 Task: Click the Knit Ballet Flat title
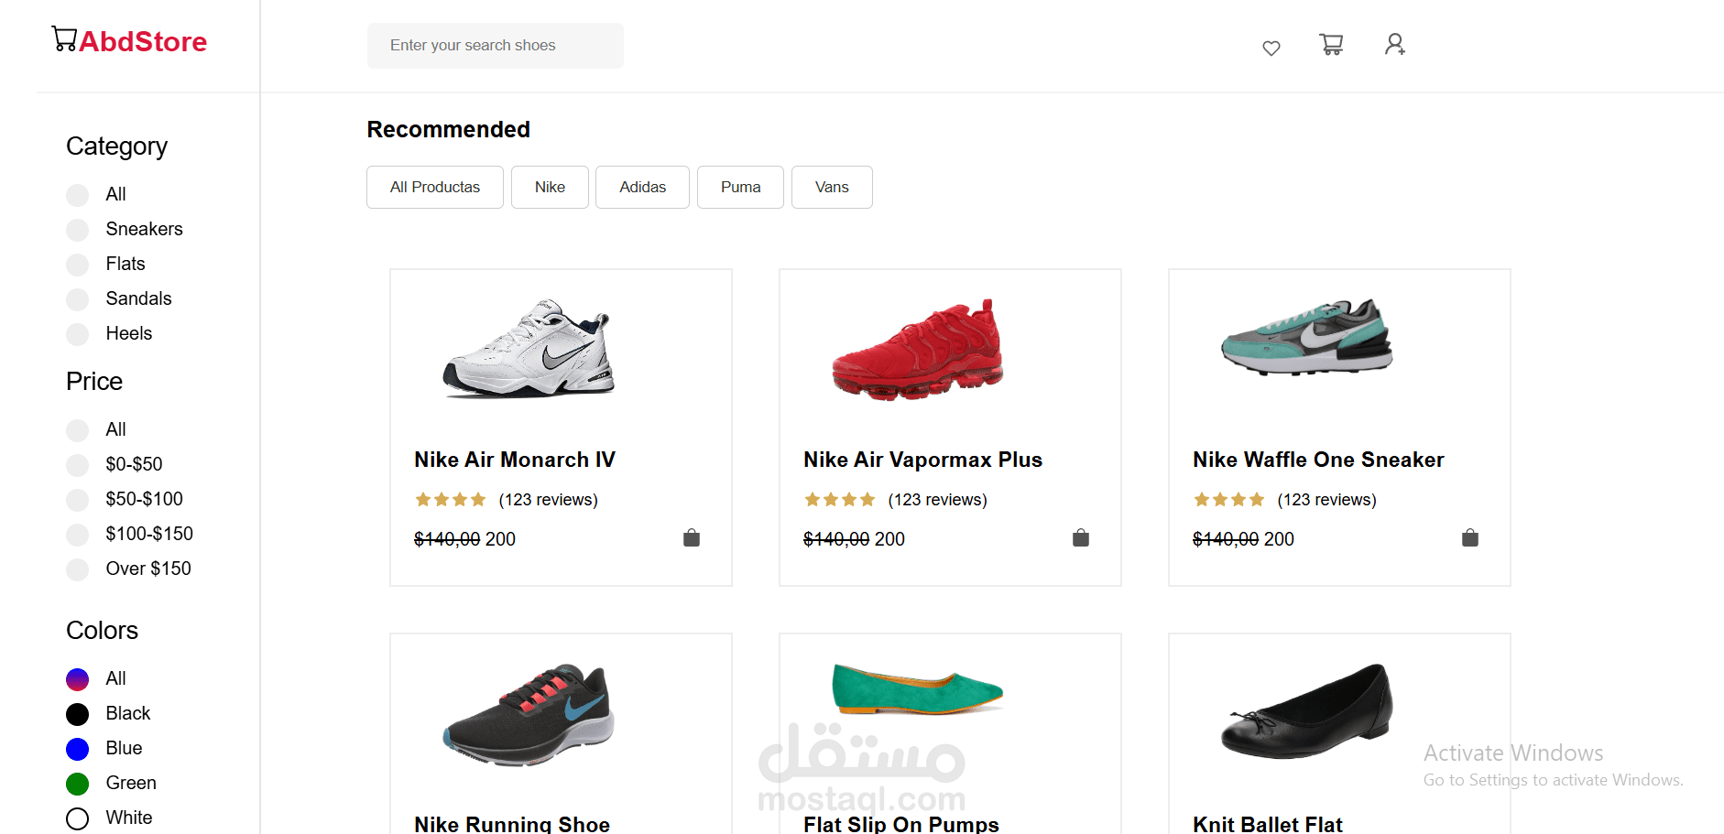click(x=1268, y=824)
